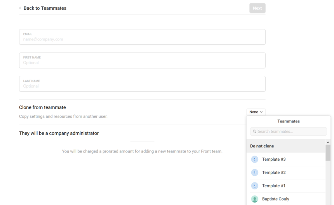
Task: Click the Template #2 avatar icon
Action: click(x=254, y=173)
